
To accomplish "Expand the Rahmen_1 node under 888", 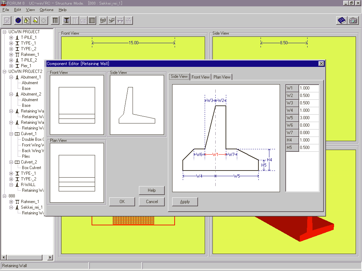I will (11, 202).
